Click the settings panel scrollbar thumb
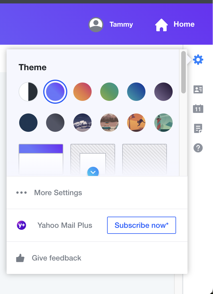This screenshot has width=213, height=294. [184, 72]
